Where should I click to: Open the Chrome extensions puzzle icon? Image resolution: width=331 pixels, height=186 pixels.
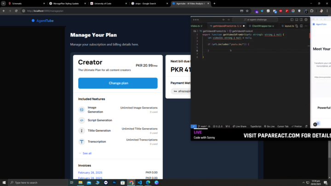click(312, 11)
